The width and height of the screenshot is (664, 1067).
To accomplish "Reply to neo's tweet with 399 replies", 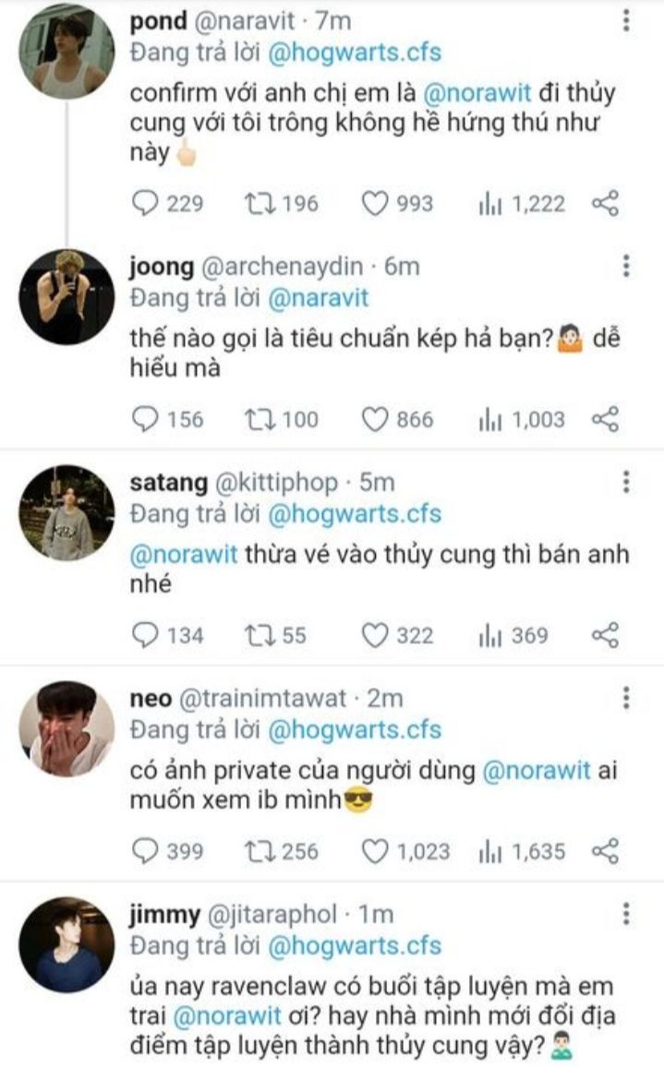I will click(147, 851).
